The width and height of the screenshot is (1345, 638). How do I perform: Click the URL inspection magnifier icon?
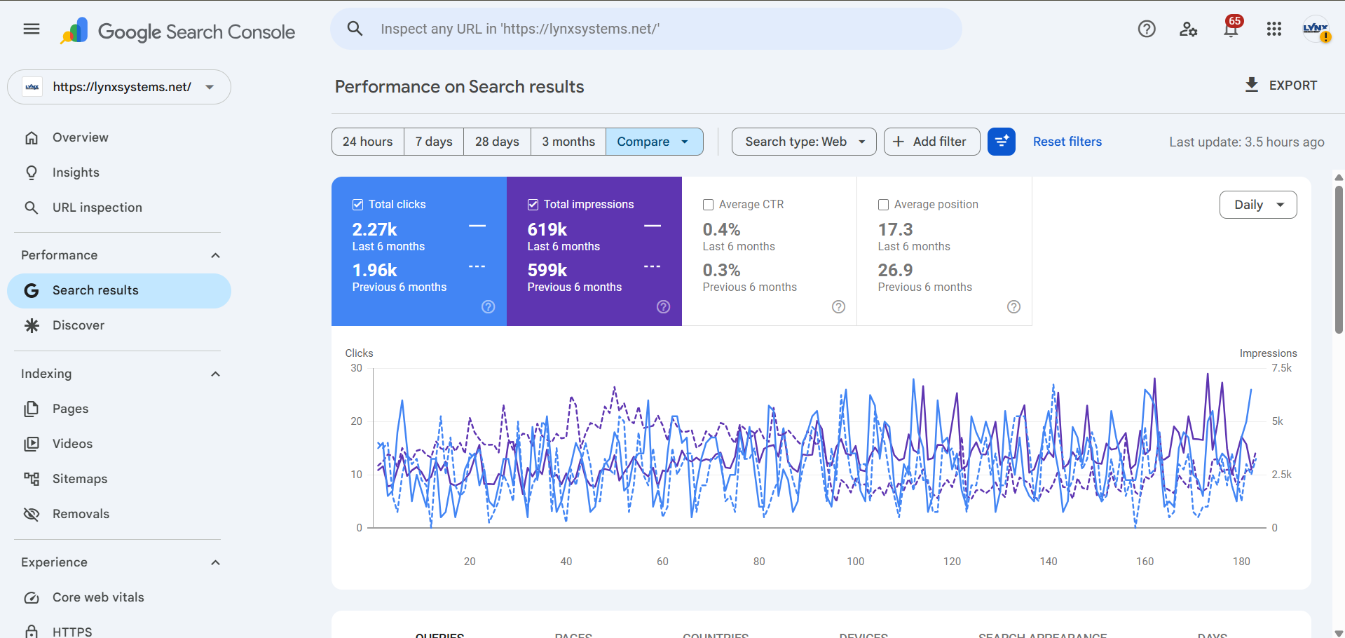32,208
